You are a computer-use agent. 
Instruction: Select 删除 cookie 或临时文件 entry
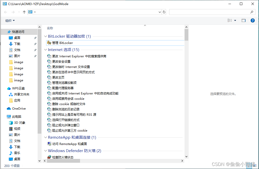point(69,104)
